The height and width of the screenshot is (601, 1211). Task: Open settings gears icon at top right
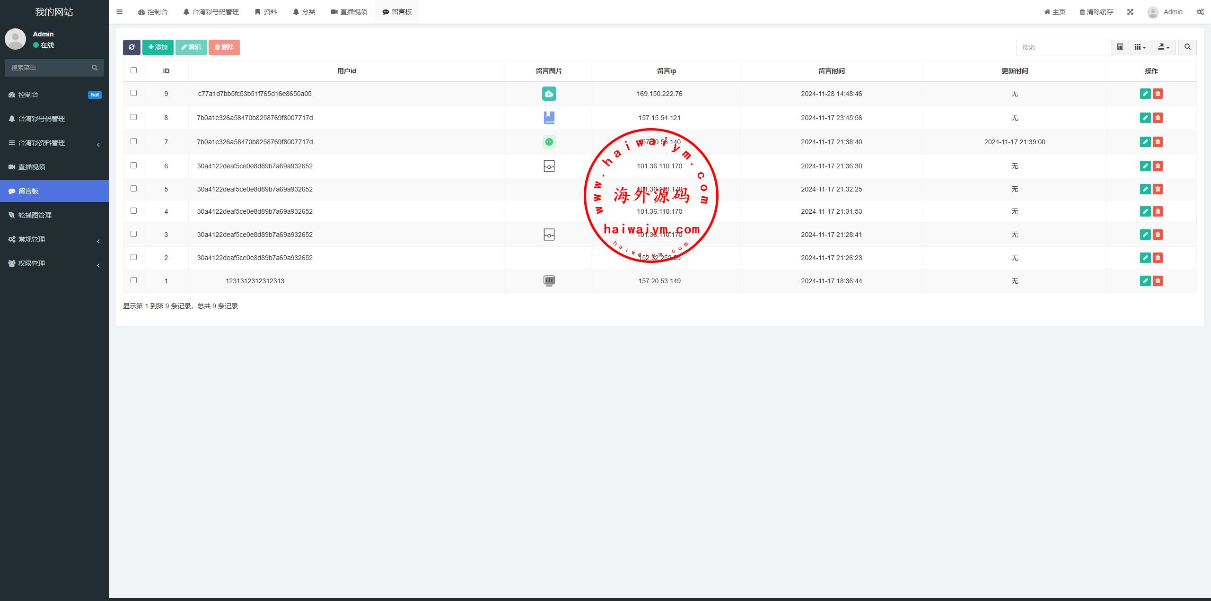click(x=1200, y=12)
